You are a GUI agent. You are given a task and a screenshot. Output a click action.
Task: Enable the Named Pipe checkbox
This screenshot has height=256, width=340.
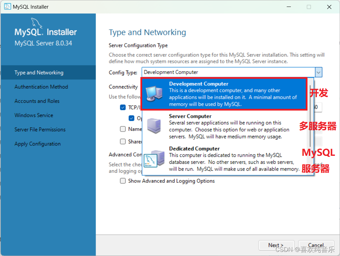pos(123,129)
